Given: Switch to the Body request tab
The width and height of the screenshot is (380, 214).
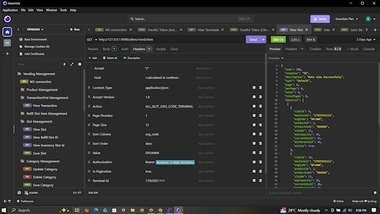Looking at the screenshot, I should click(110, 49).
